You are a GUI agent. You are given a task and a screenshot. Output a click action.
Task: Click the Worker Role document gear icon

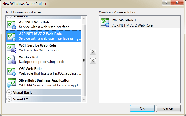(x=11, y=60)
